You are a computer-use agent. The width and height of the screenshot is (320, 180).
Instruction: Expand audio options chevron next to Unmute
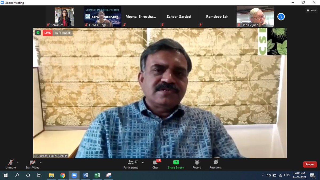18,162
